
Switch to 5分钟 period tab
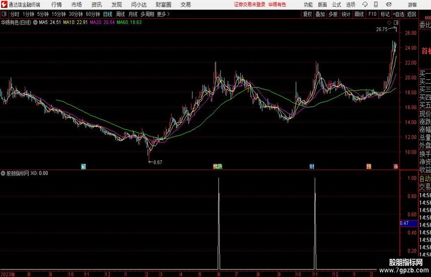coord(42,14)
